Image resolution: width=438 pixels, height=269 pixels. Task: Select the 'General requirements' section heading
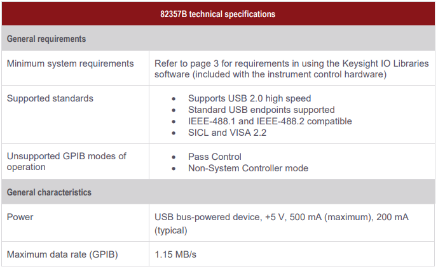46,39
